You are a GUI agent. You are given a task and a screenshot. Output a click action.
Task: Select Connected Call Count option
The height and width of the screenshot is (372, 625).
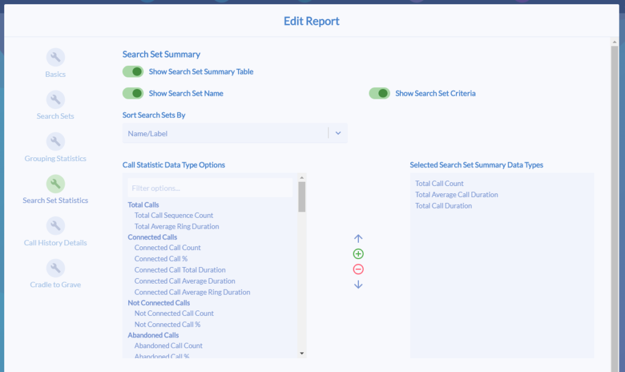(x=167, y=248)
